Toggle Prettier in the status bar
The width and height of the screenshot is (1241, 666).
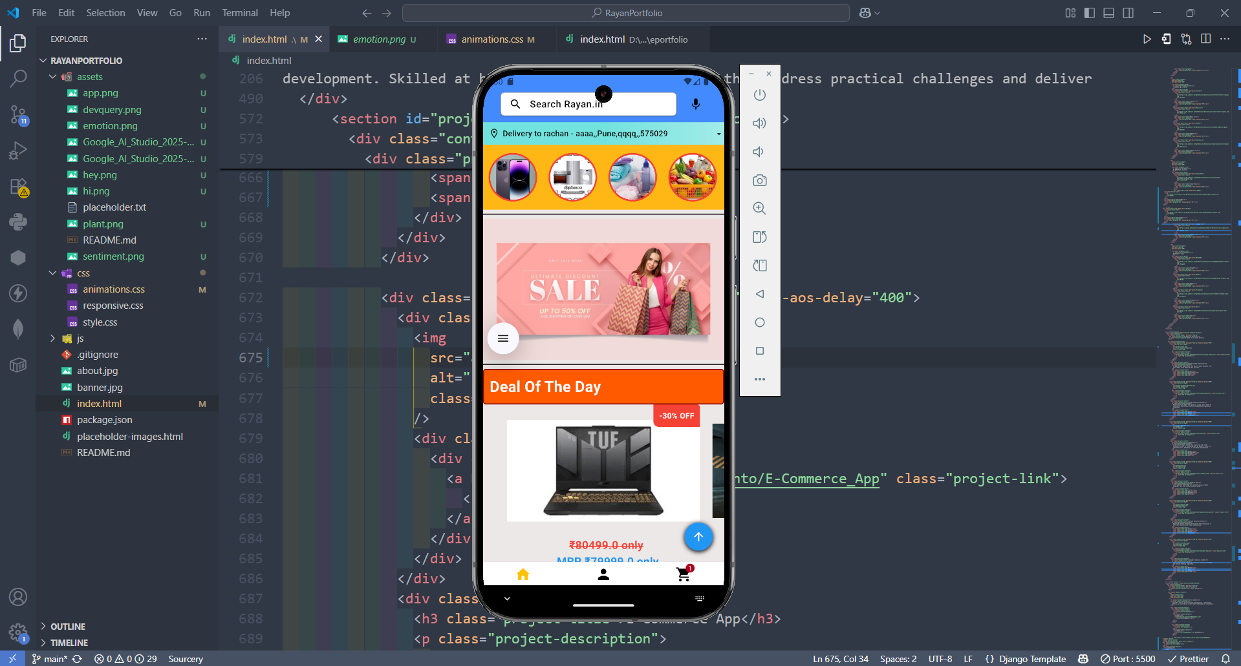[1188, 659]
